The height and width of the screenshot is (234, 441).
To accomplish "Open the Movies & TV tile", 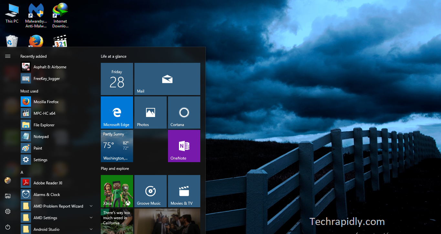I will pos(184,191).
